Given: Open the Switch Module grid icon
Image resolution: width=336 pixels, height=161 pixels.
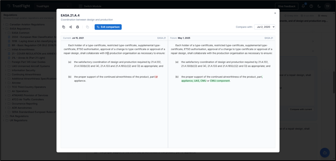Looking at the screenshot, I should (x=80, y=6).
